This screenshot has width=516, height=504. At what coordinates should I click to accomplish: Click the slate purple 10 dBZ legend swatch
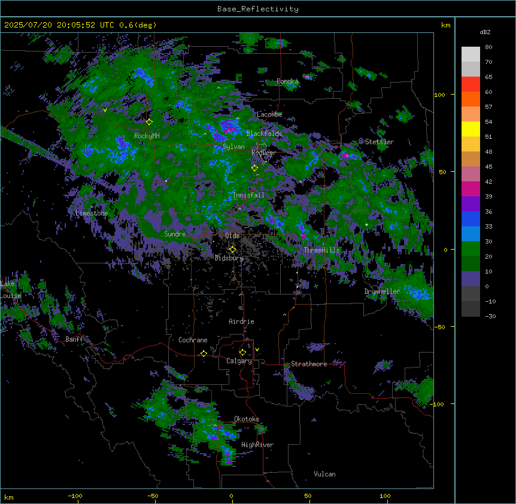(471, 279)
